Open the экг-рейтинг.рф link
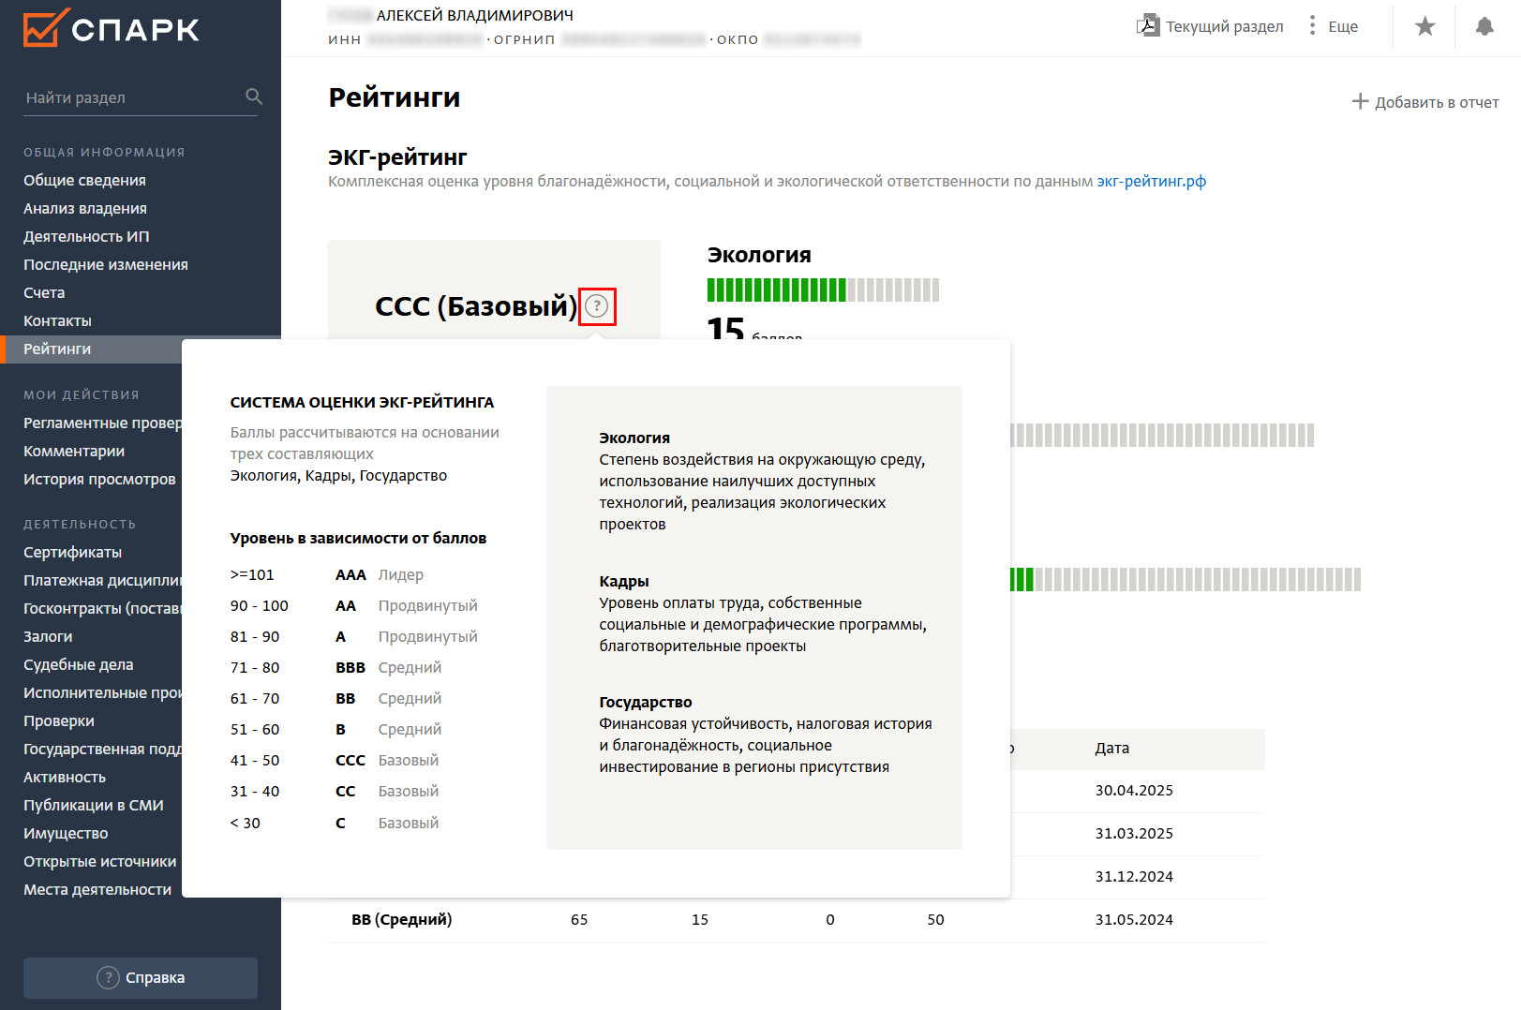Viewport: 1521px width, 1010px height. pos(1151,181)
